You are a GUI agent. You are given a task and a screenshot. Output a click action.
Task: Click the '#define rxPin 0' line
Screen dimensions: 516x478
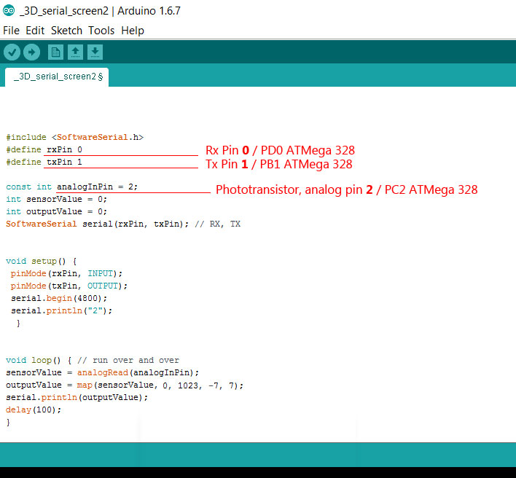(44, 149)
